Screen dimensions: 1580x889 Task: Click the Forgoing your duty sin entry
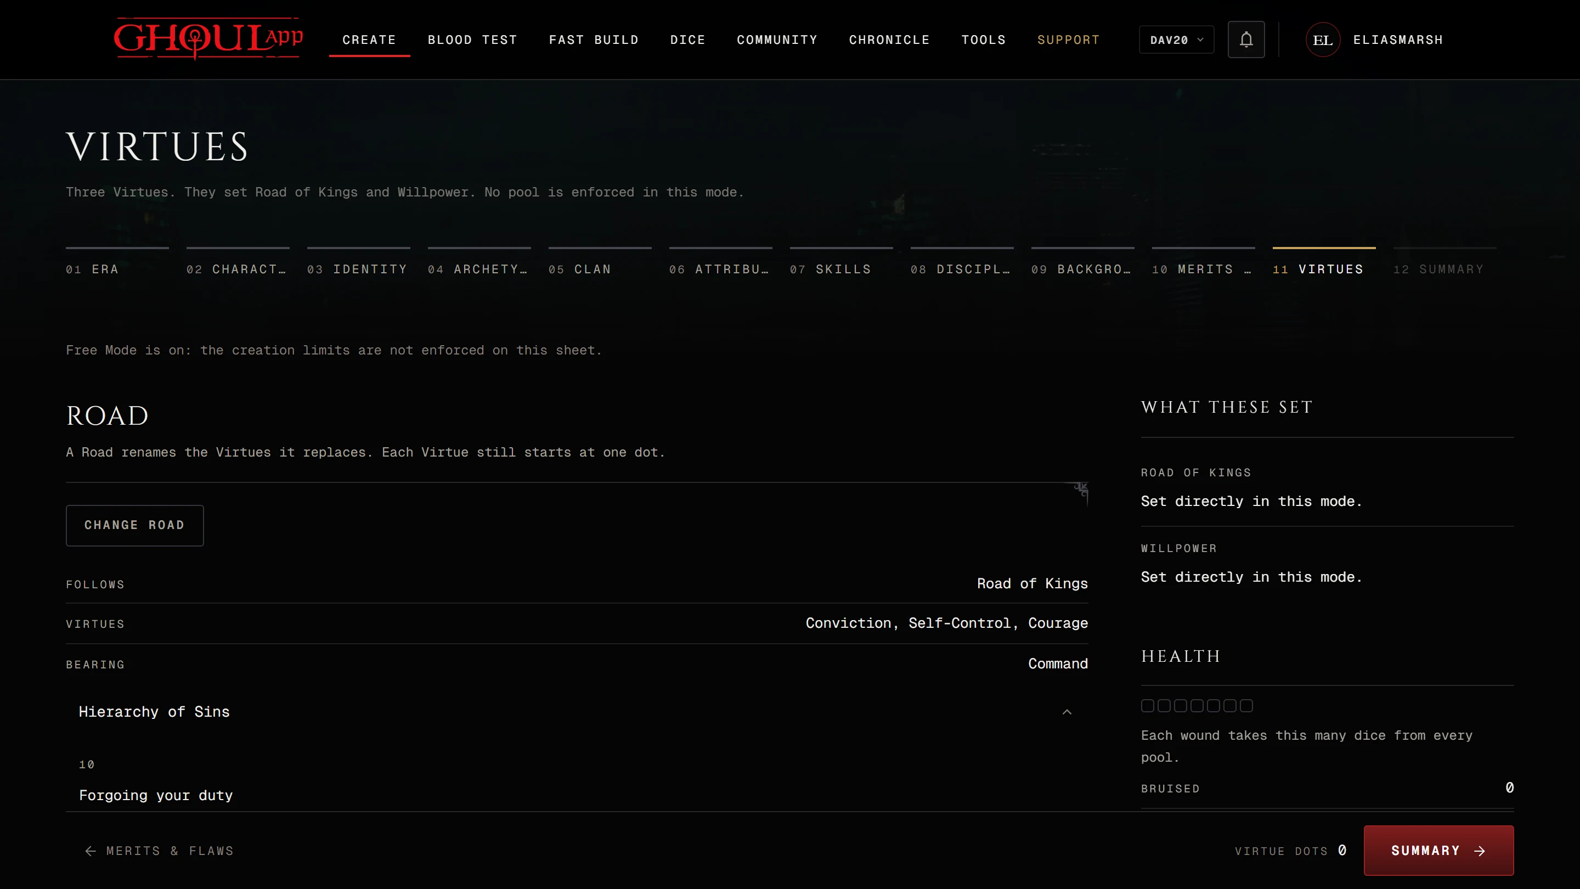click(156, 796)
